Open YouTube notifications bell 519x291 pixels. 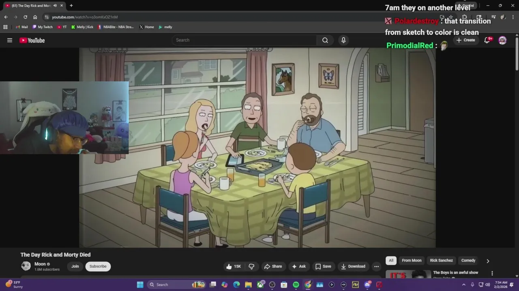[487, 40]
